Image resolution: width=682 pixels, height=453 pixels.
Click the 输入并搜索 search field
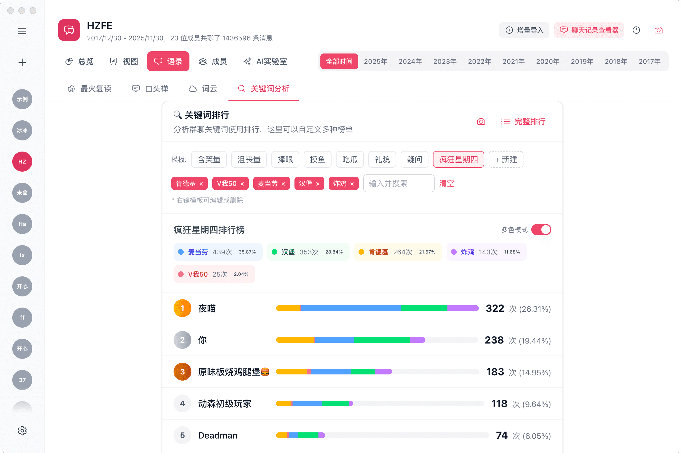click(x=398, y=183)
